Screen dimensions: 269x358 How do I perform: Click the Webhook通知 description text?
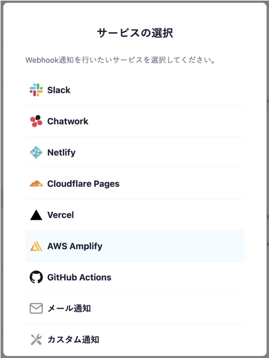pos(120,60)
